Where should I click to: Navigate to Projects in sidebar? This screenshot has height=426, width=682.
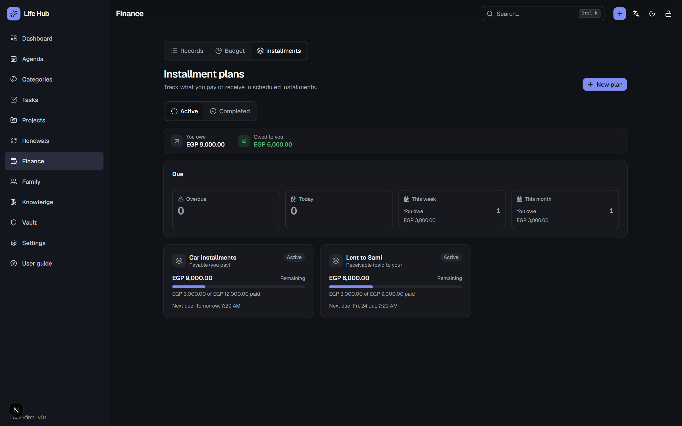click(x=54, y=120)
